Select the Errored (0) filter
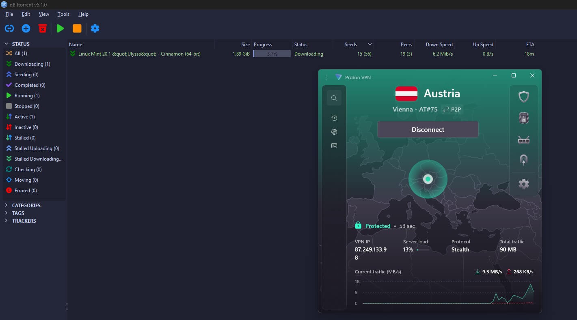This screenshot has height=320, width=577. pyautogui.click(x=34, y=191)
